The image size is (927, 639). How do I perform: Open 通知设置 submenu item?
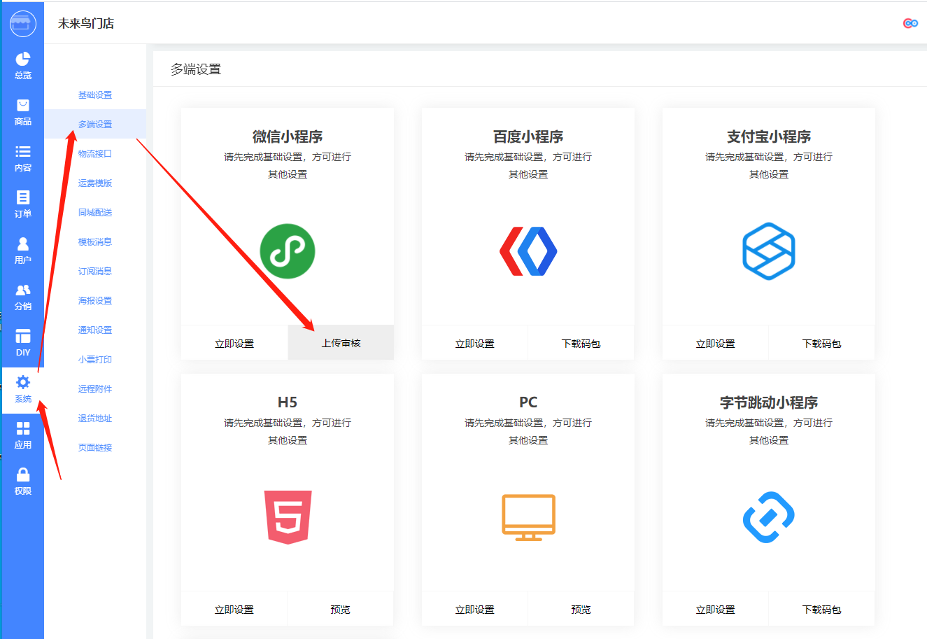pyautogui.click(x=95, y=330)
